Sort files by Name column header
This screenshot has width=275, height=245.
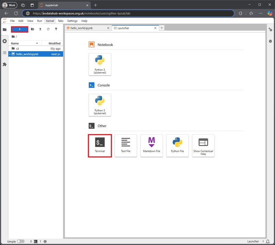[x=24, y=43]
